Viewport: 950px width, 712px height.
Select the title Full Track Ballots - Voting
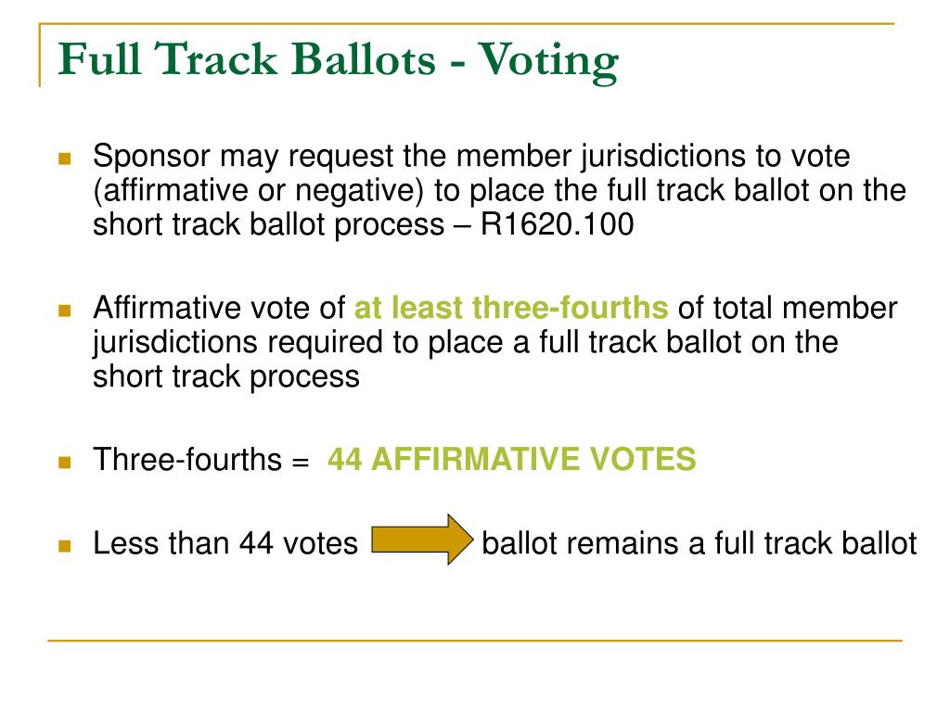(x=338, y=60)
